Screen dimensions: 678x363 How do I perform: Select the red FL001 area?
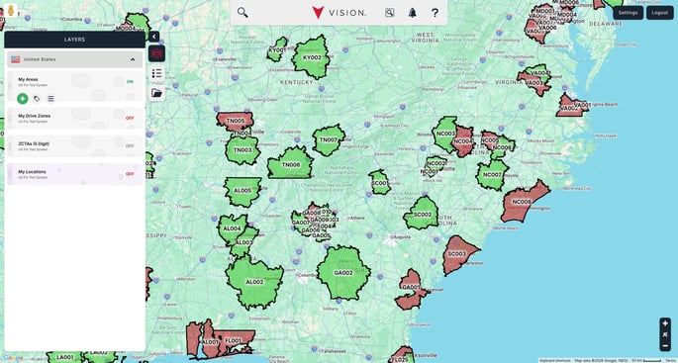click(233, 341)
